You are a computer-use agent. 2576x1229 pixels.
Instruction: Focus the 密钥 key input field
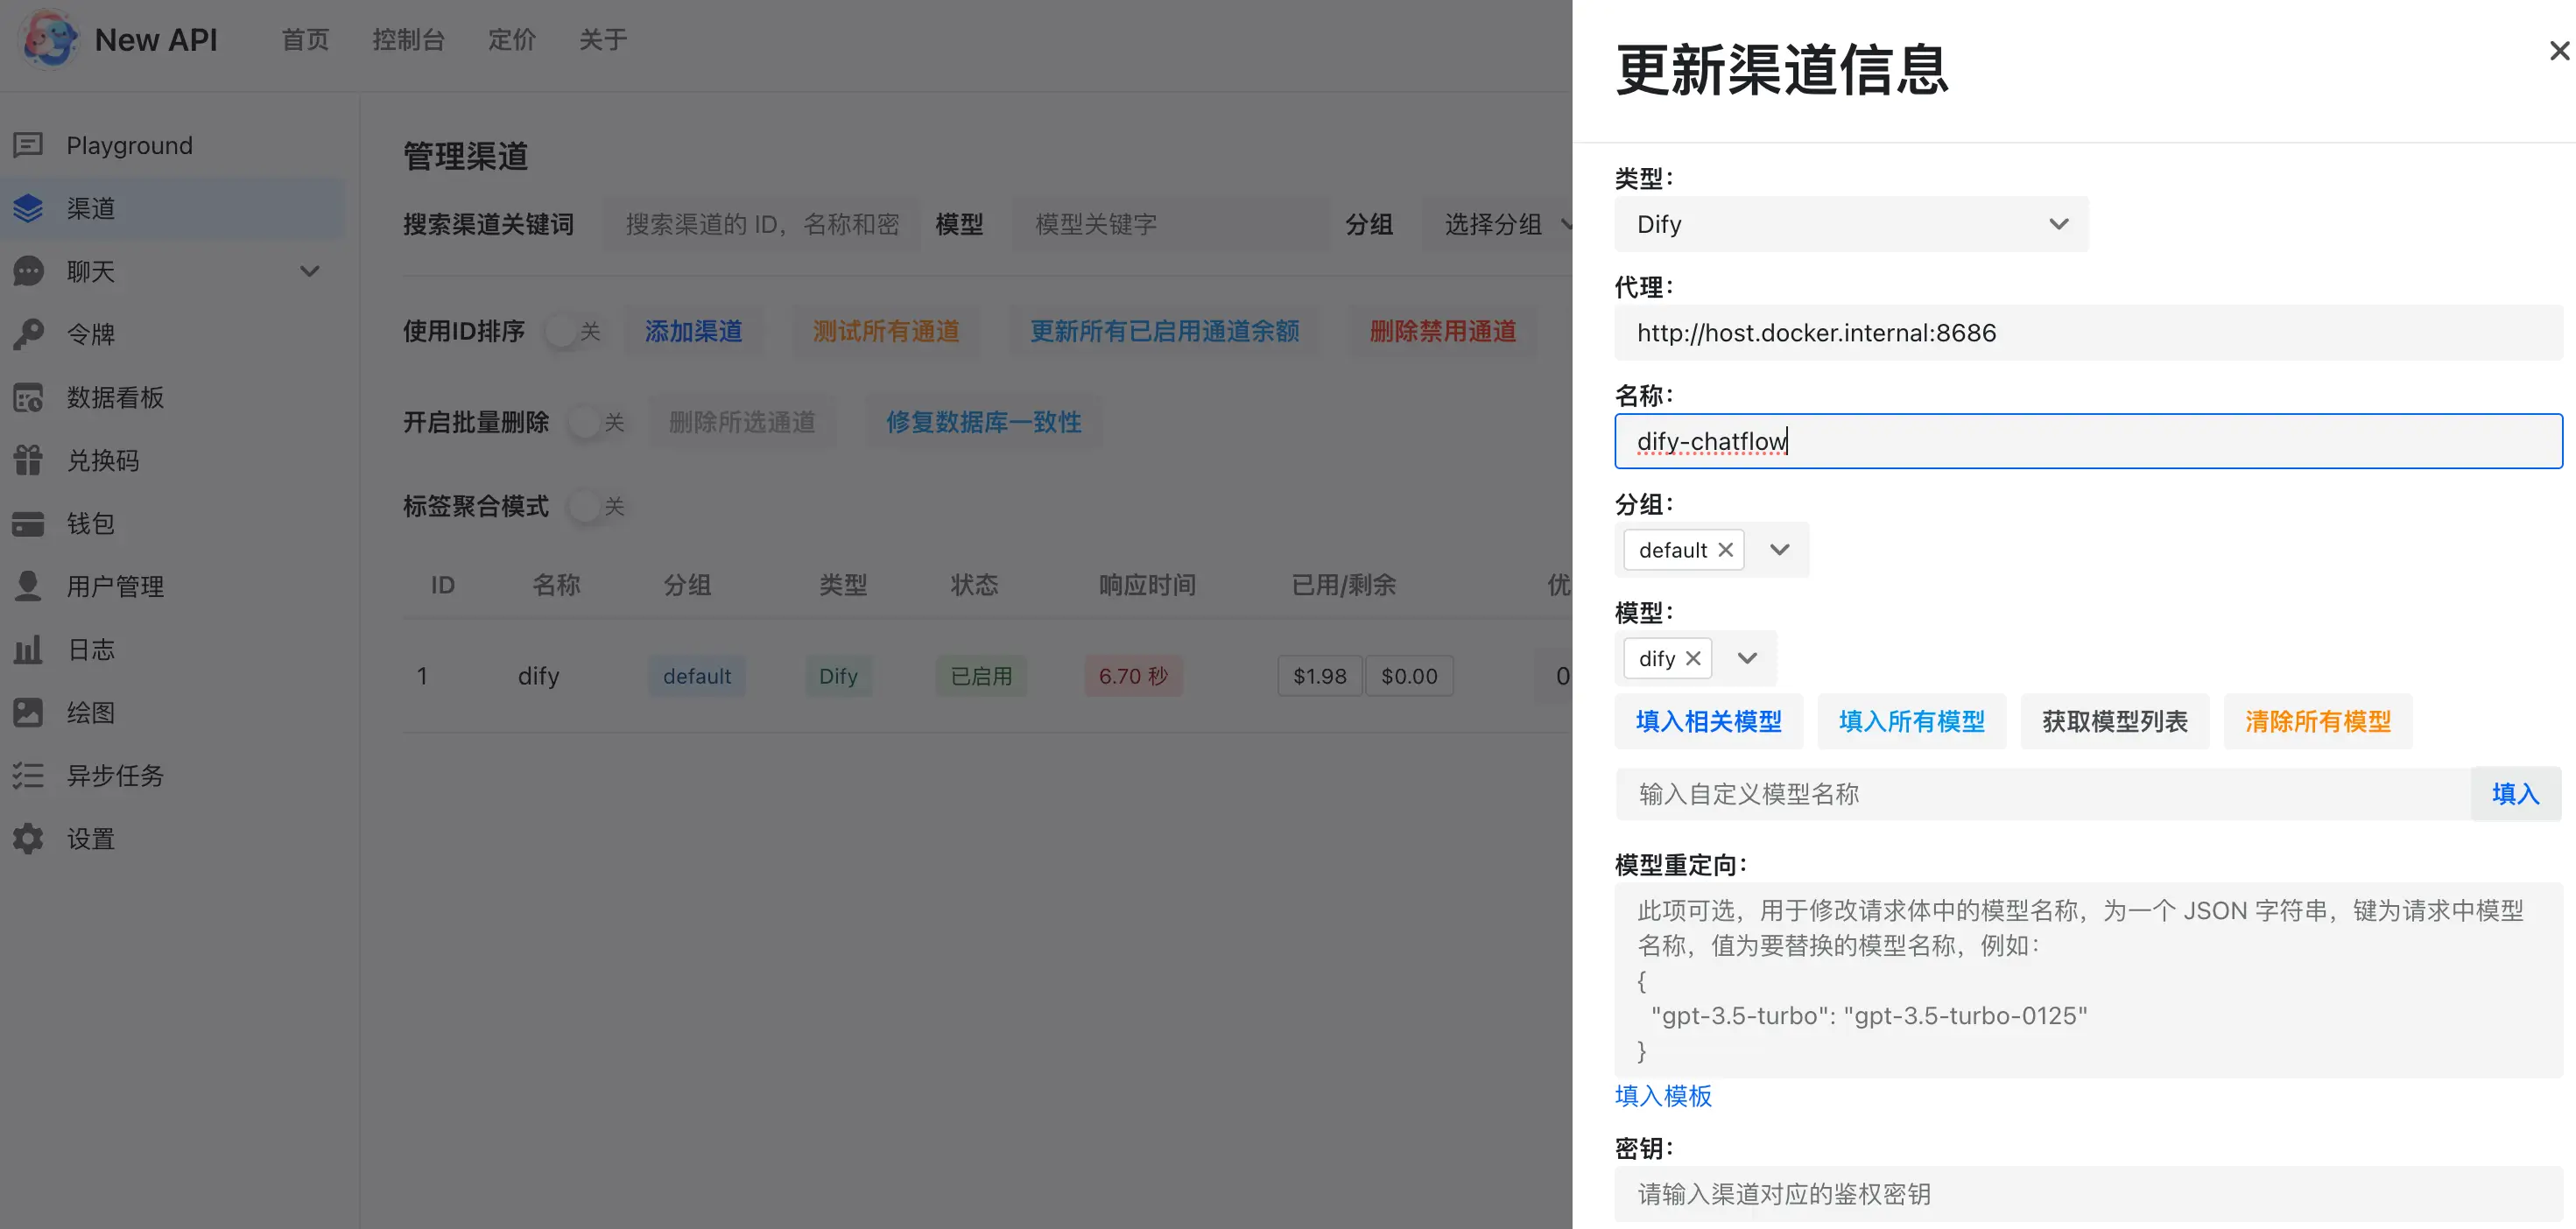tap(2088, 1194)
